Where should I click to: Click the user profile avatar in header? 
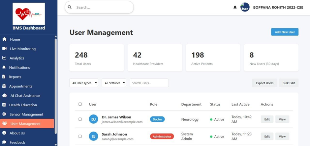coord(245,7)
